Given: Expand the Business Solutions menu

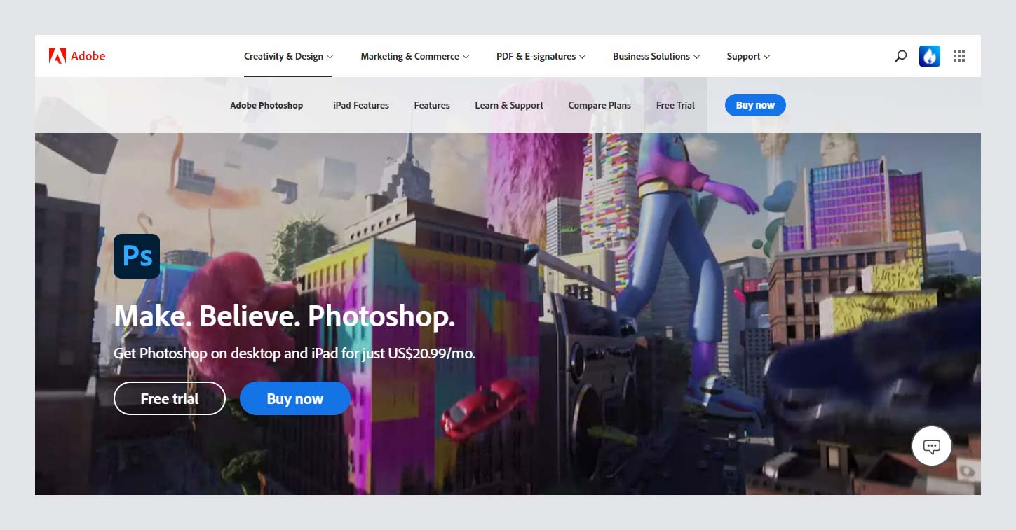Looking at the screenshot, I should pos(656,56).
